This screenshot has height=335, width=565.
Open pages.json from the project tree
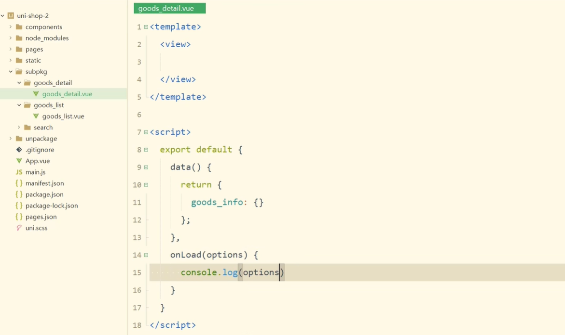pos(41,217)
